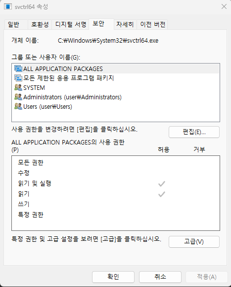Select Administrators (user\Administrators) entry

116,97
